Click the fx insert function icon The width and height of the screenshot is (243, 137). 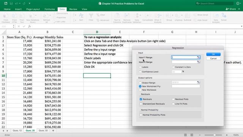(30, 26)
